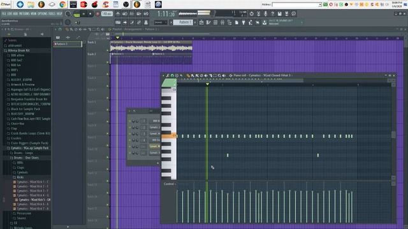Click the piano roll playback speaker icon

pyautogui.click(x=224, y=76)
